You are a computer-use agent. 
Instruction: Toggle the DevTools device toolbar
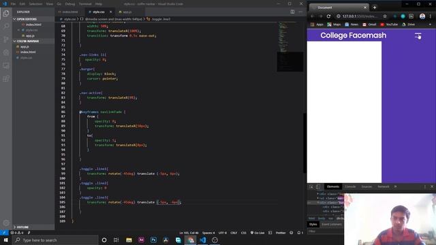(318, 186)
